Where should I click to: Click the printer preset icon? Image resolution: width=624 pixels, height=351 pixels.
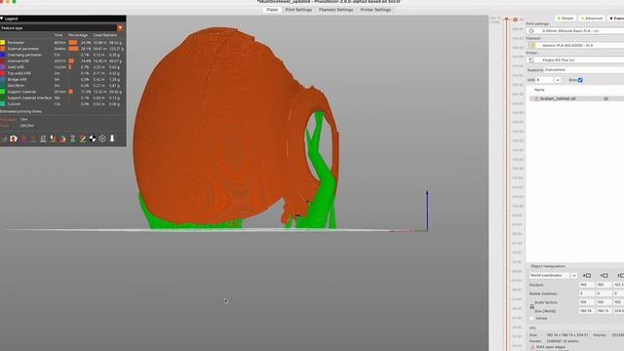coord(531,59)
